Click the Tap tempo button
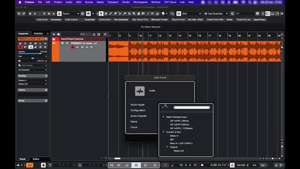 point(262,165)
